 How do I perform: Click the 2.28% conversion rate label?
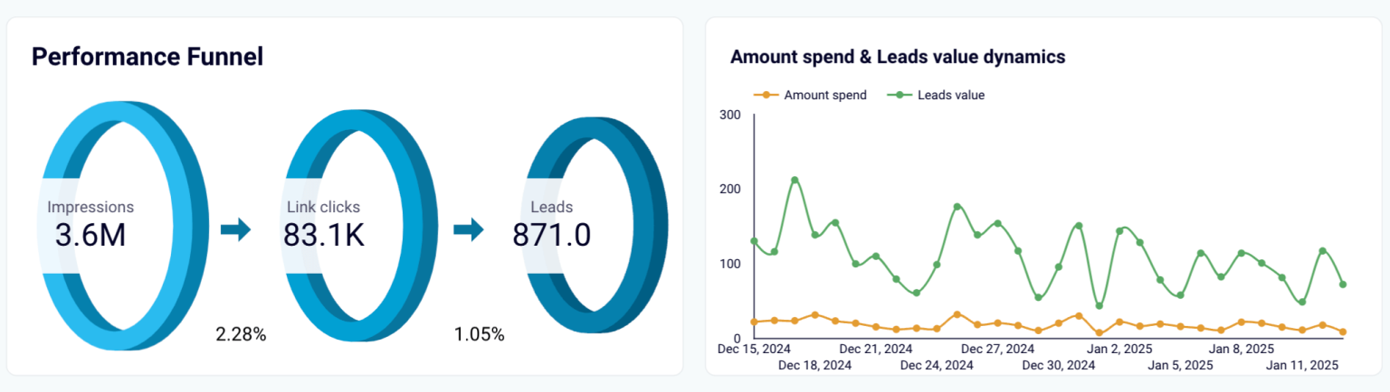241,335
